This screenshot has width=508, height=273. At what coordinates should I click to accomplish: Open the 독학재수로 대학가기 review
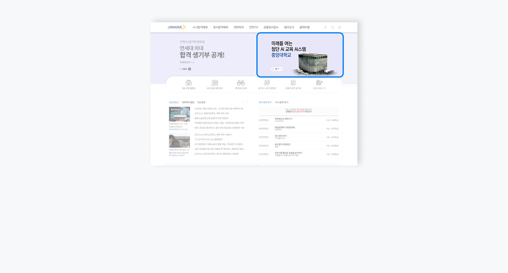(x=299, y=120)
